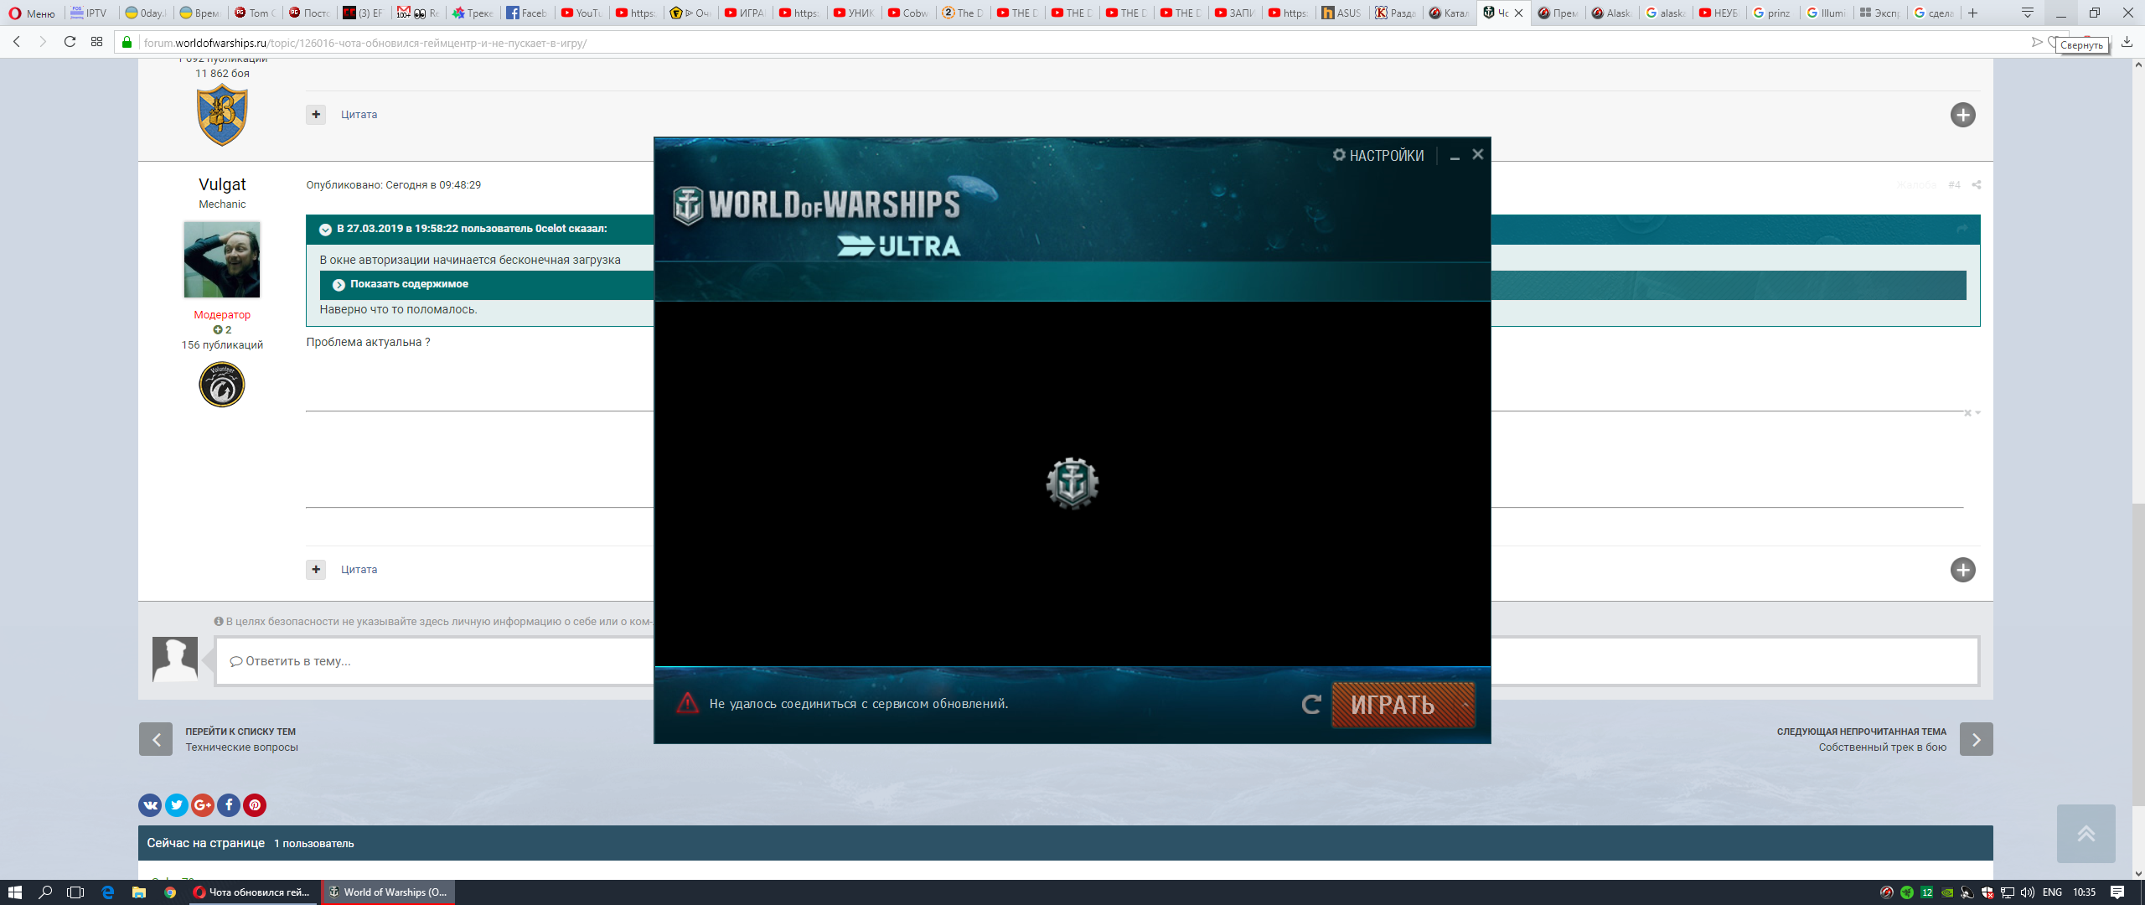2145x905 pixels.
Task: Click the scroll-to-top double chevron button
Action: (x=2086, y=834)
